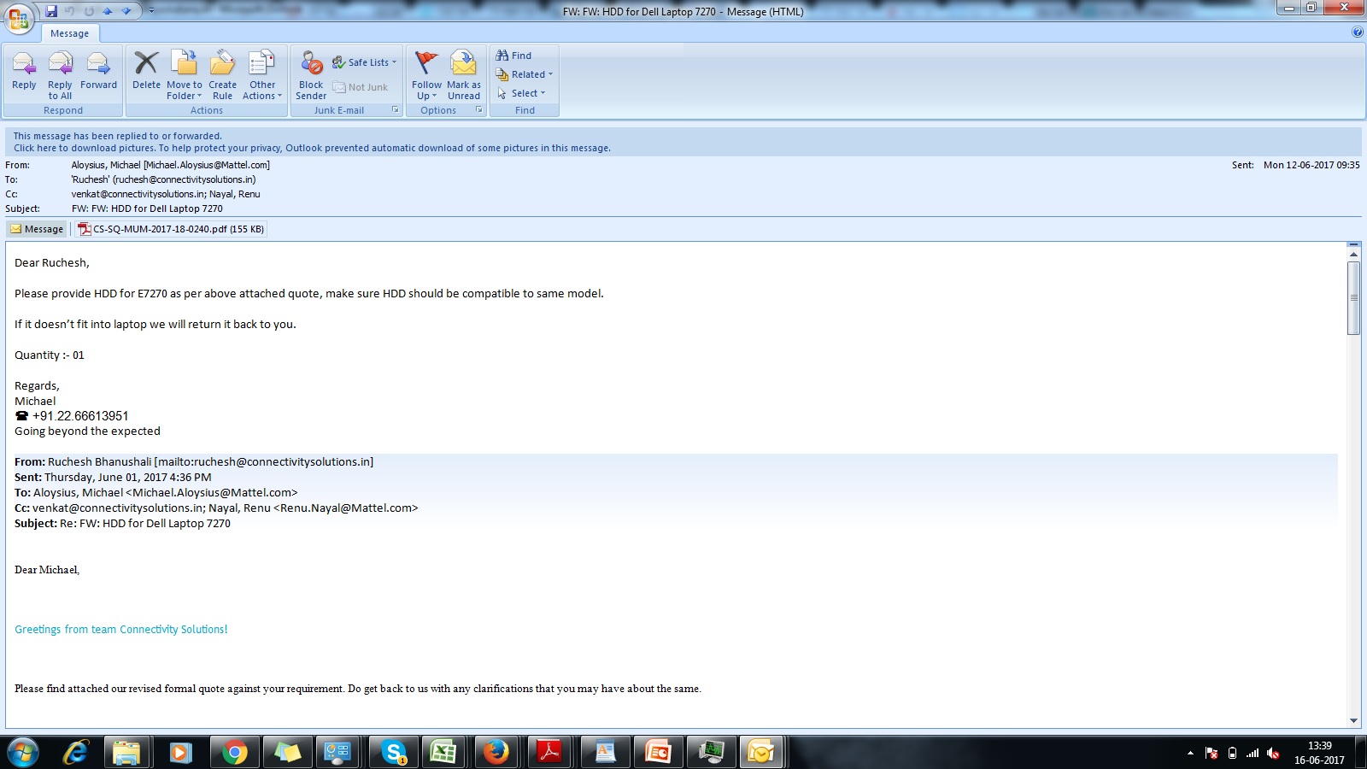Open the Junk E-mail options dialog launcher

point(395,110)
